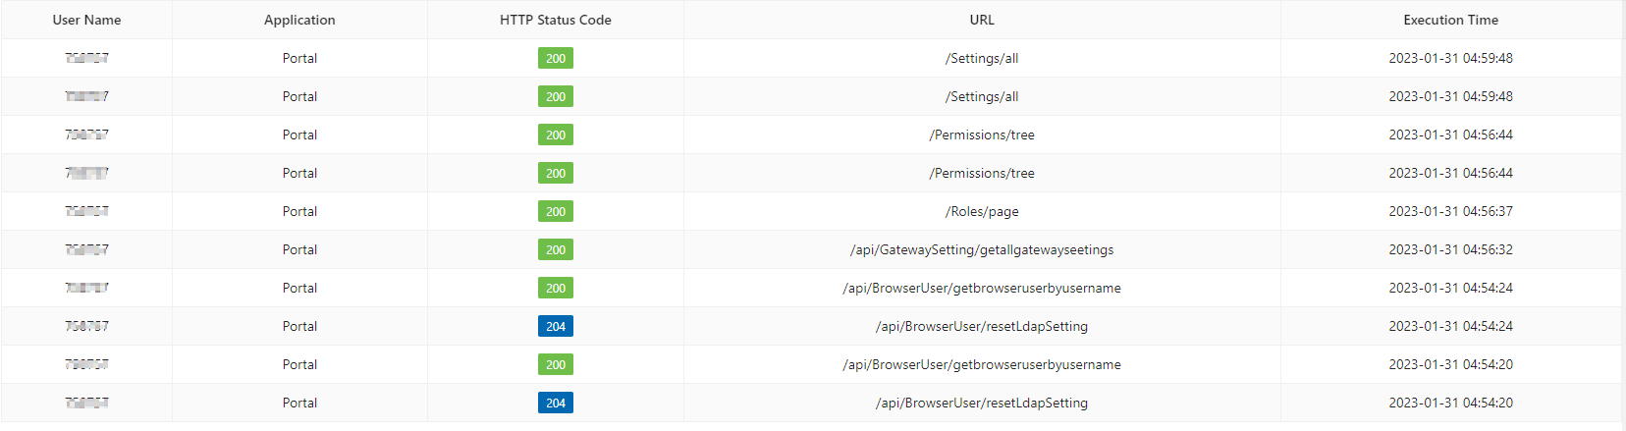Click the Portal cell in the GatewaySetting row
Viewport: 1626px width, 431px height.
tap(299, 249)
